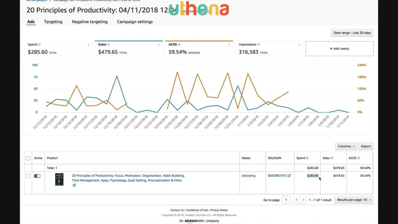Open the Columns dropdown
The image size is (398, 224).
point(346,146)
